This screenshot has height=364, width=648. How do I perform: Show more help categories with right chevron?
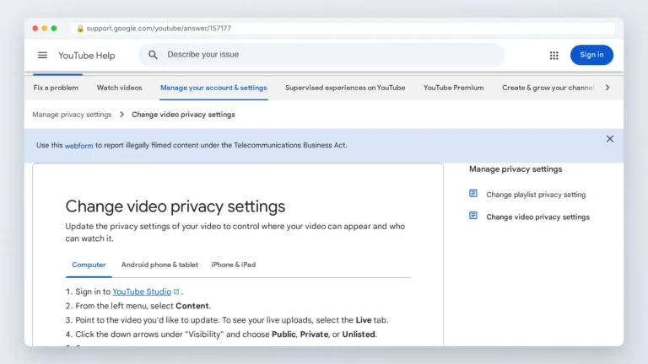[607, 88]
